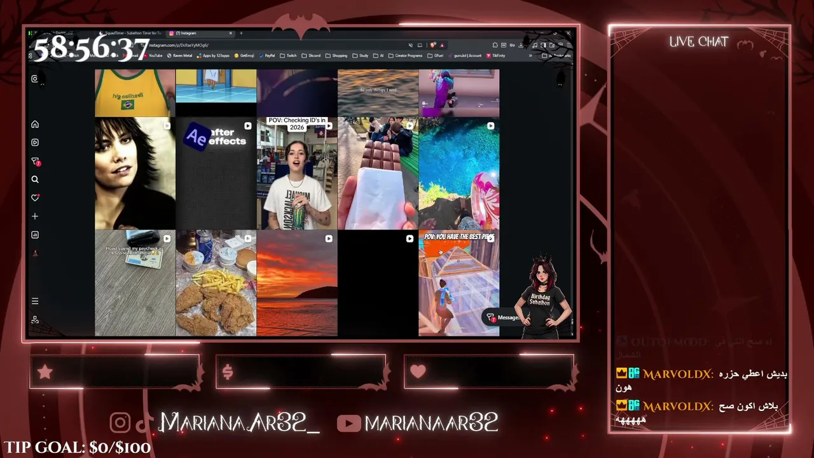Open the Brazilian girl yellow jersey post
Image resolution: width=814 pixels, height=458 pixels.
click(x=135, y=93)
